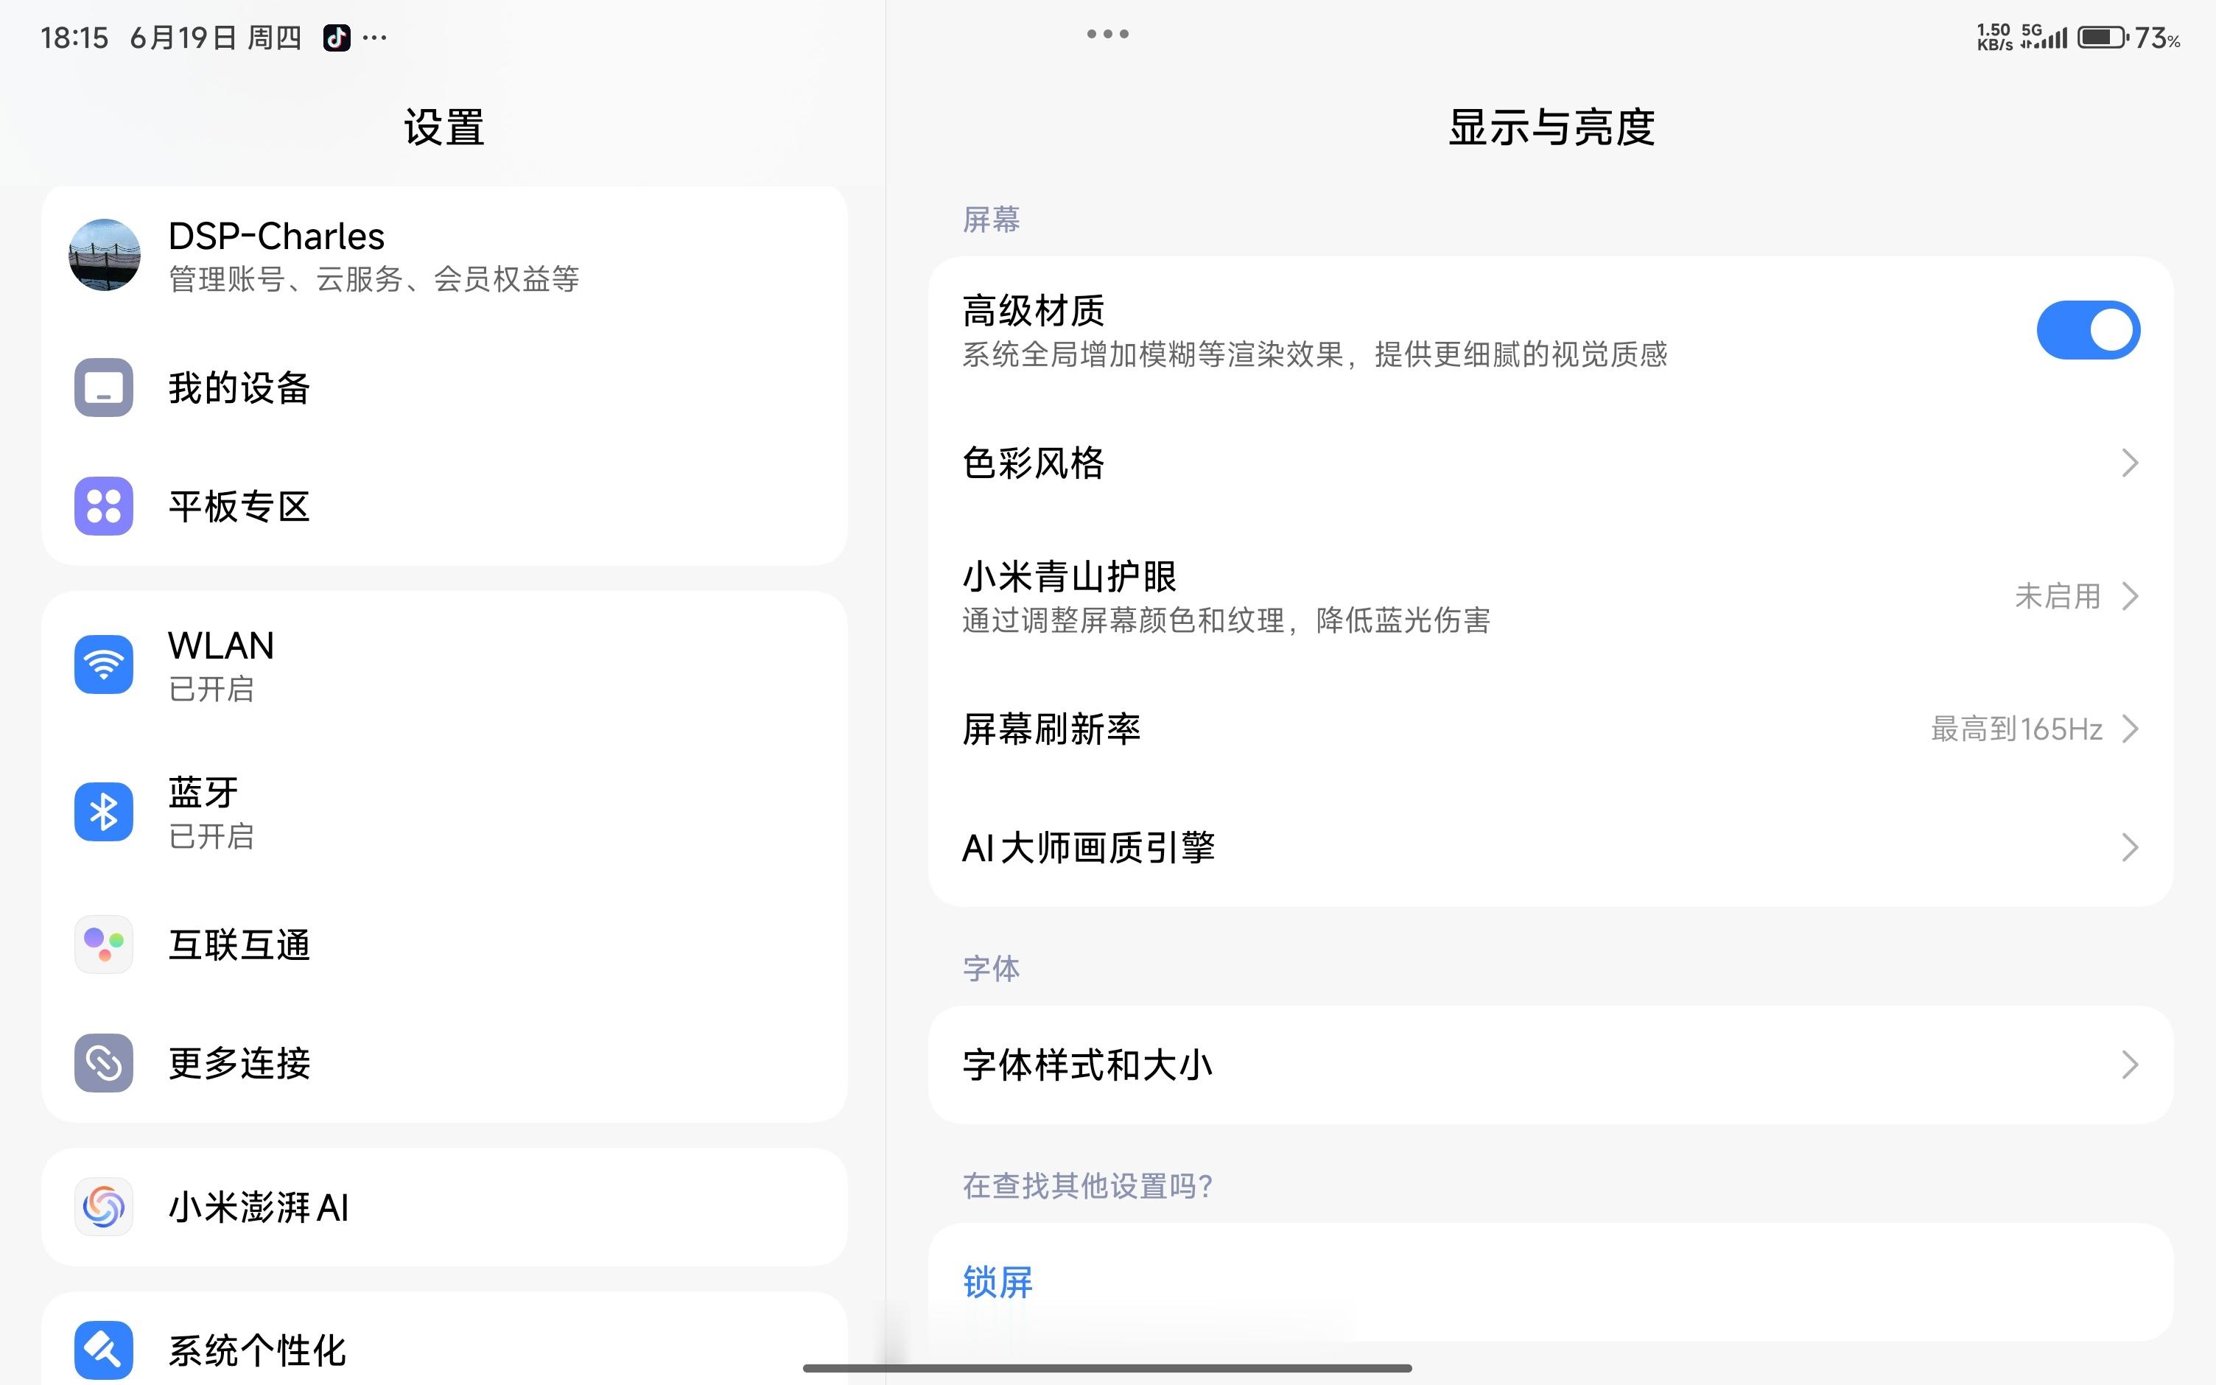Tap the DSP-Charles profile avatar
Viewport: 2216px width, 1385px height.
point(105,255)
